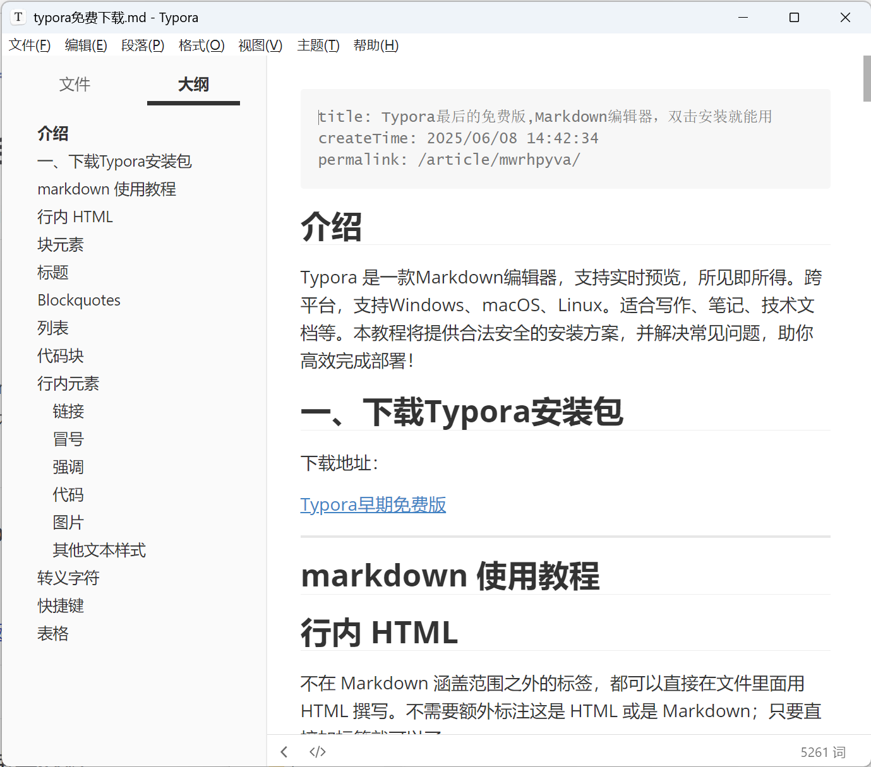Open the 主题(T) menu
871x767 pixels.
(x=318, y=45)
